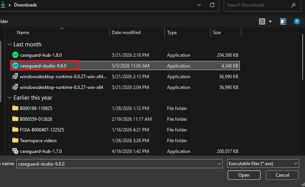Expand the address bar history dropdown
Screen dimensions: 305x187
point(199,5)
